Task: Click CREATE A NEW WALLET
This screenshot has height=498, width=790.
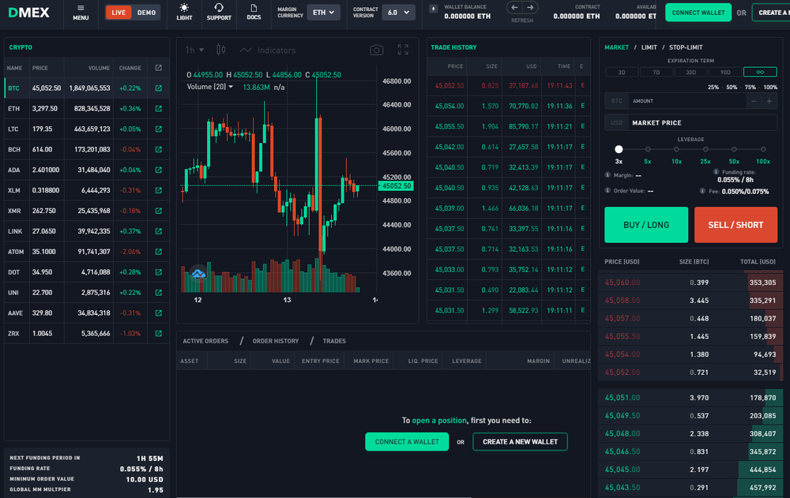Action: pyautogui.click(x=520, y=441)
